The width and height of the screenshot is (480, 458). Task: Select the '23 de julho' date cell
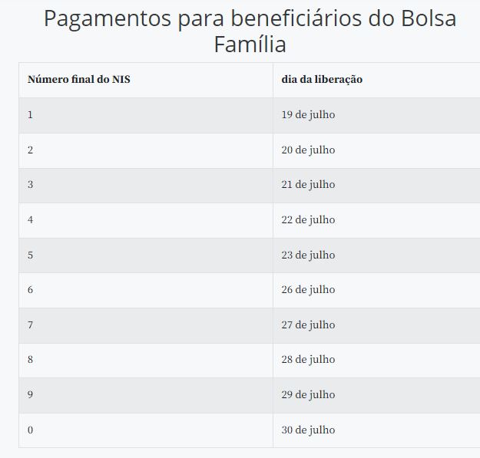pos(376,255)
